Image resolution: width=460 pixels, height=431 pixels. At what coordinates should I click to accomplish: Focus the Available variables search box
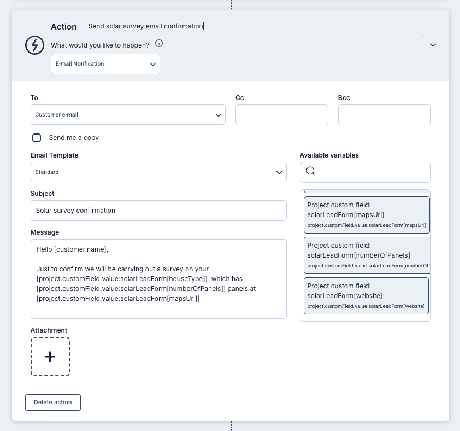pyautogui.click(x=371, y=172)
